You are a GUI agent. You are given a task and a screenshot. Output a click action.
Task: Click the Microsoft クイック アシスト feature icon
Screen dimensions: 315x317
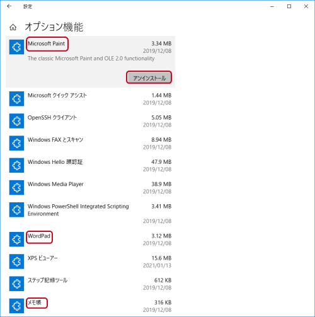[x=16, y=99]
